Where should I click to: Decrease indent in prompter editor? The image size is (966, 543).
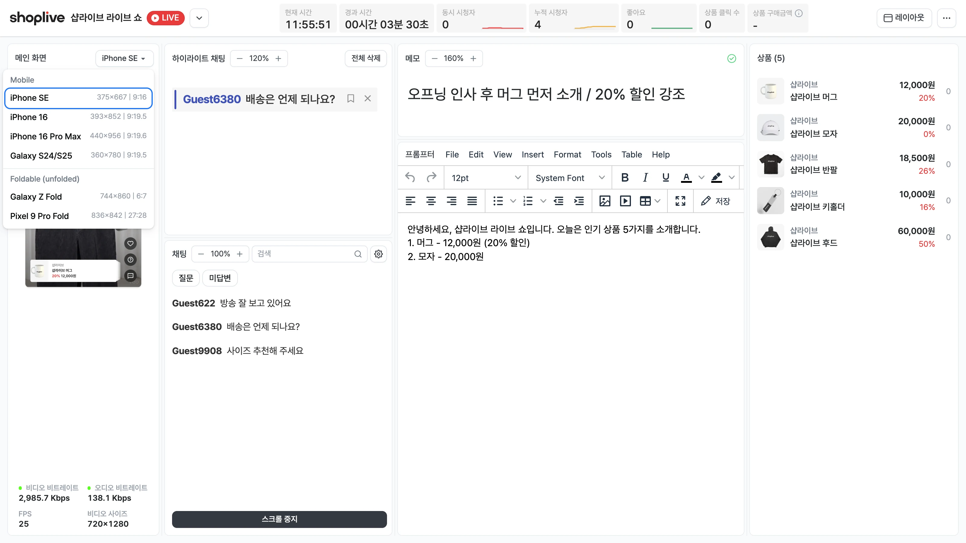point(558,201)
